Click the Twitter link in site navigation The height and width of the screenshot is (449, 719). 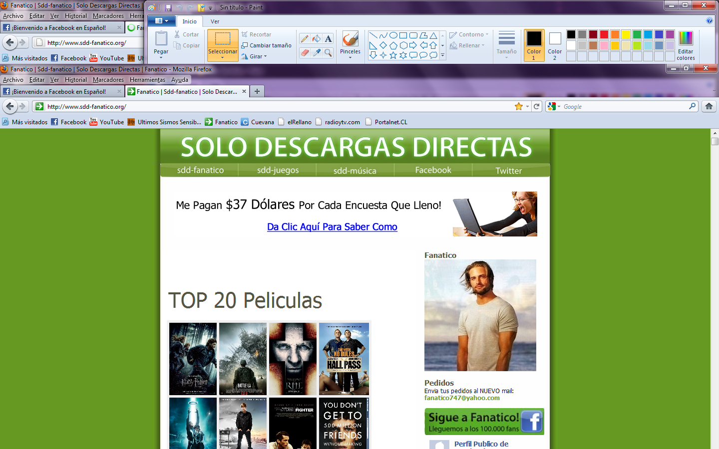508,170
